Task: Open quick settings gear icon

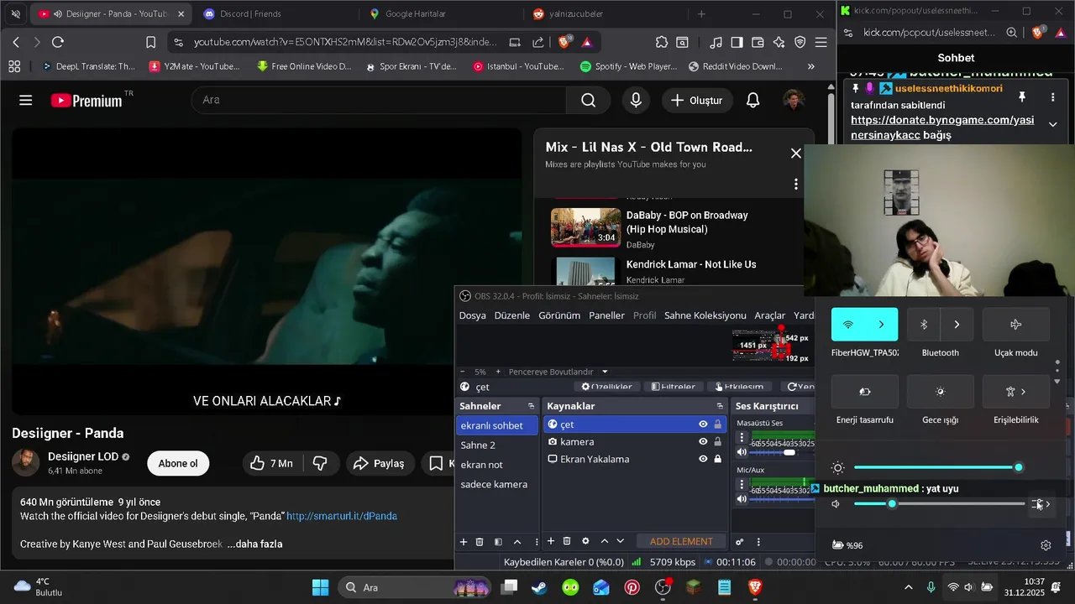Action: tap(1046, 545)
